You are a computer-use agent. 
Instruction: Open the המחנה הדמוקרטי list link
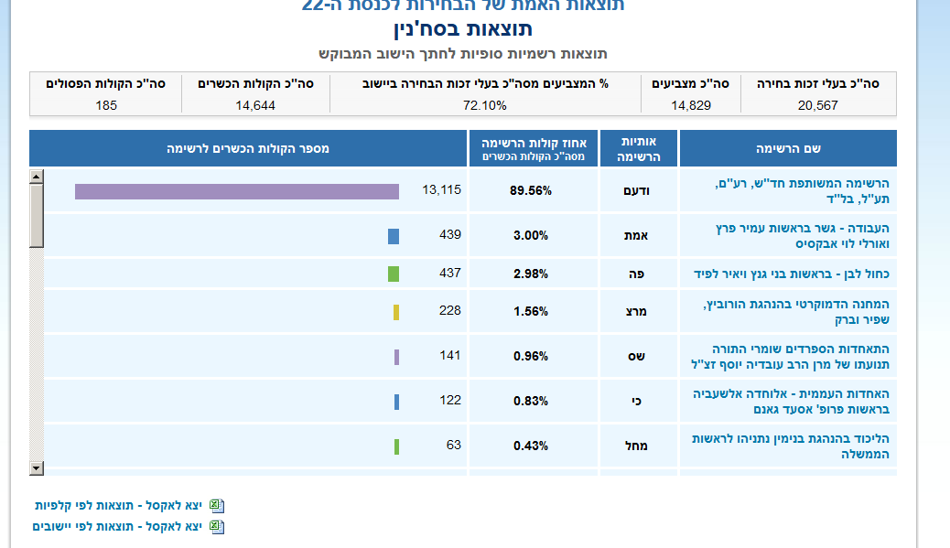click(796, 311)
